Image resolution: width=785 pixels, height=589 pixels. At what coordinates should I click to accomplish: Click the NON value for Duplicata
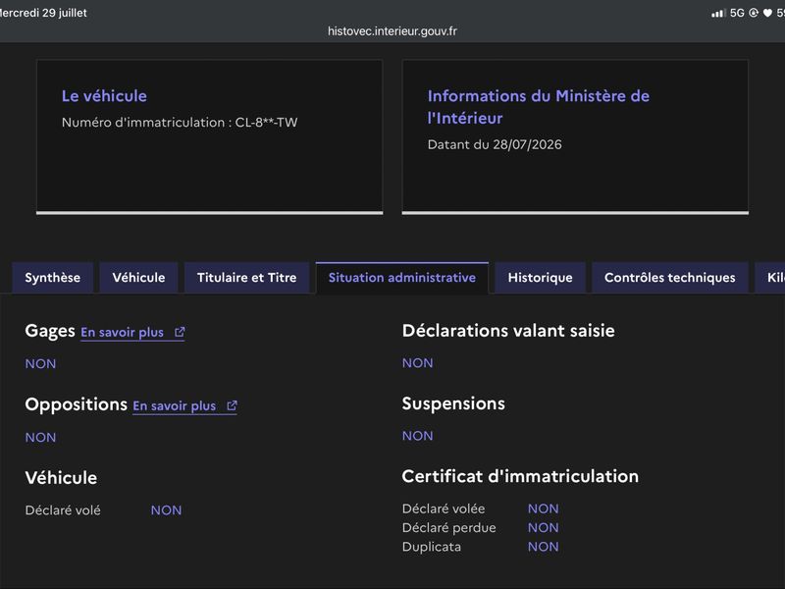pos(544,547)
